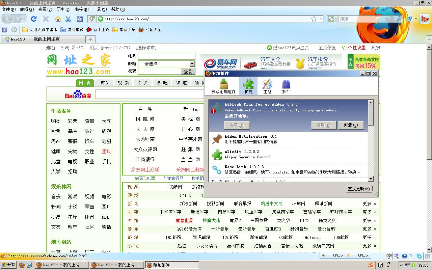Click the magnifier icon in status bar
Viewport: 432px width, 270px height.
[x=396, y=256]
